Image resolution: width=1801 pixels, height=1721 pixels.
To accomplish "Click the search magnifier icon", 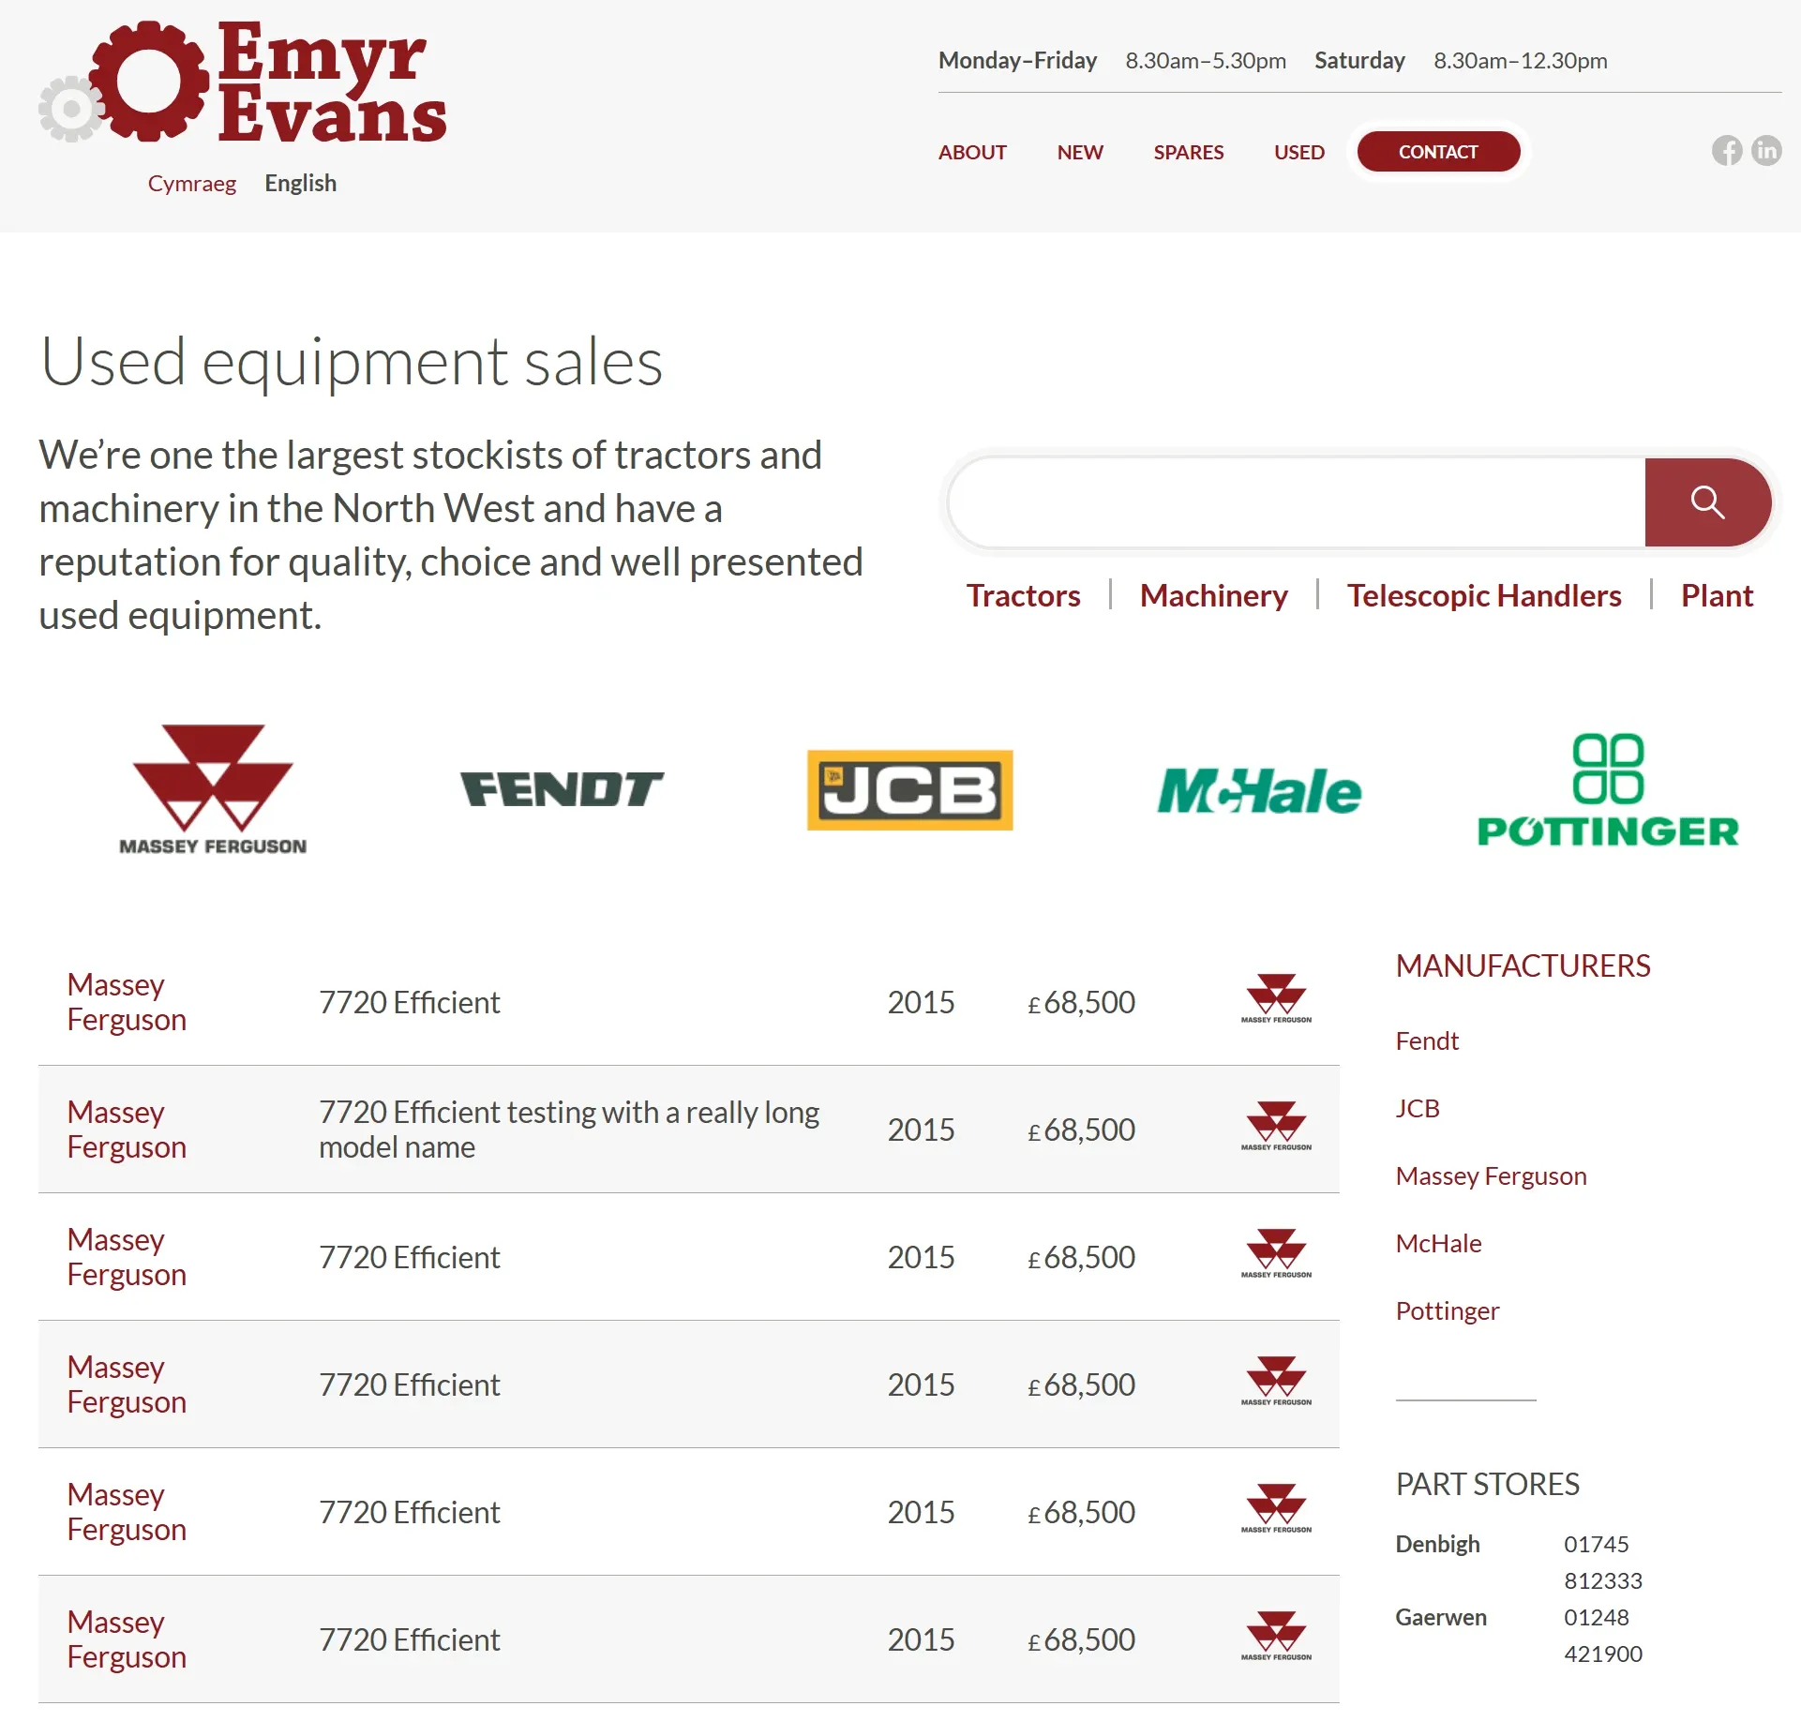I will click(x=1707, y=502).
